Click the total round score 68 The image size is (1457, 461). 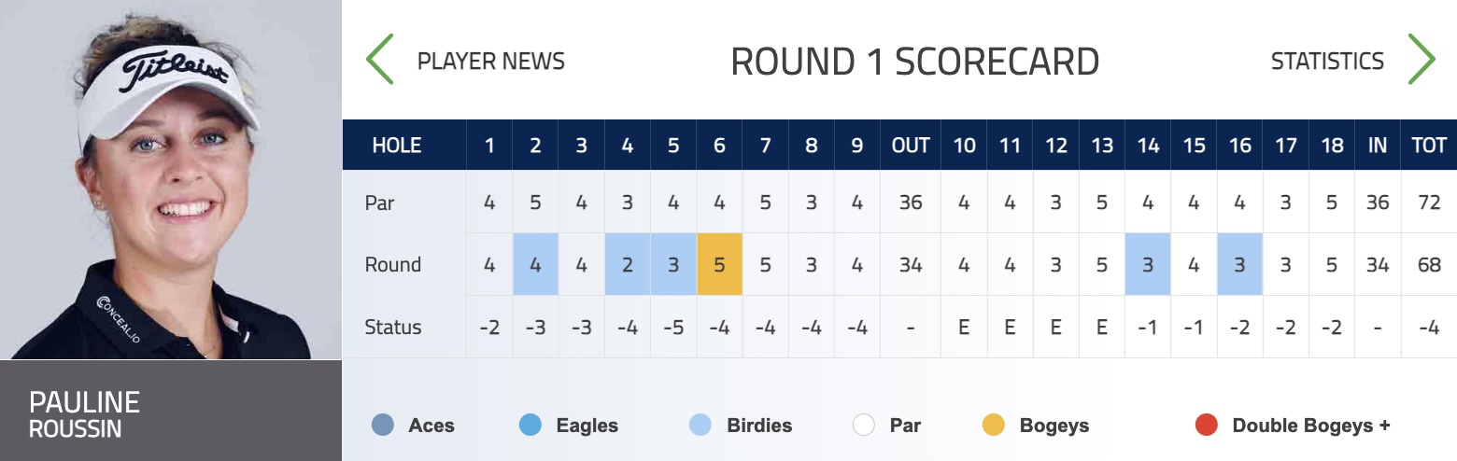[1429, 265]
